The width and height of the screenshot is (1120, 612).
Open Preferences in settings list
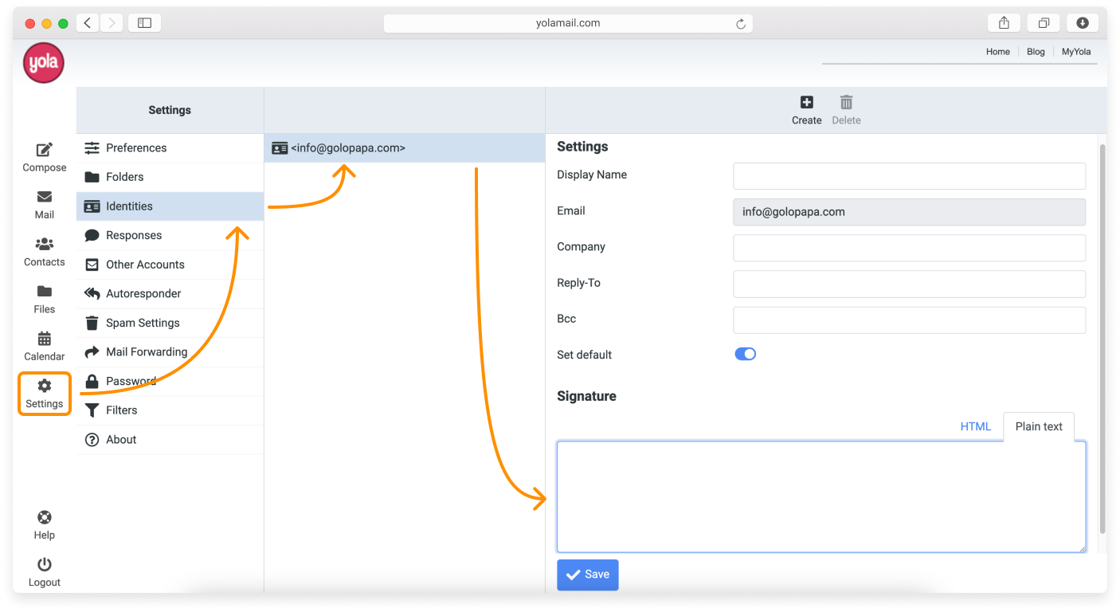coord(135,147)
